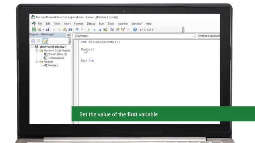Select Module1 in the project tree
Viewport: 255px width, 143px height.
coord(53,65)
